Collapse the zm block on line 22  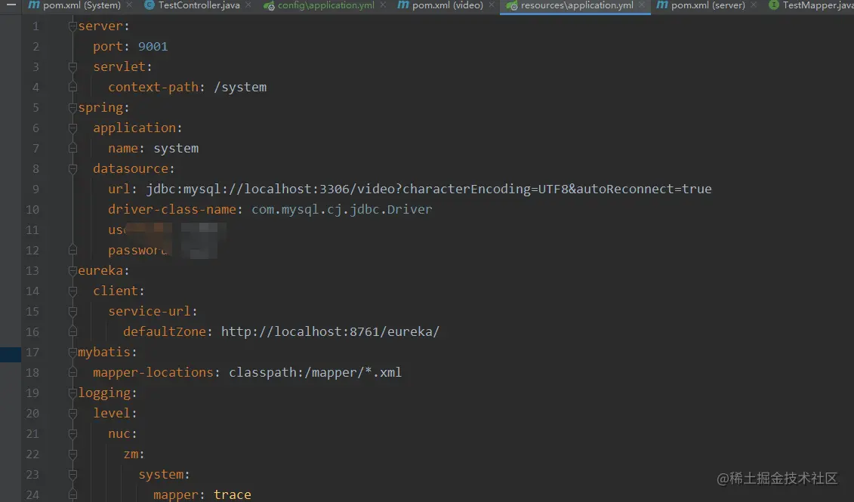pos(72,454)
